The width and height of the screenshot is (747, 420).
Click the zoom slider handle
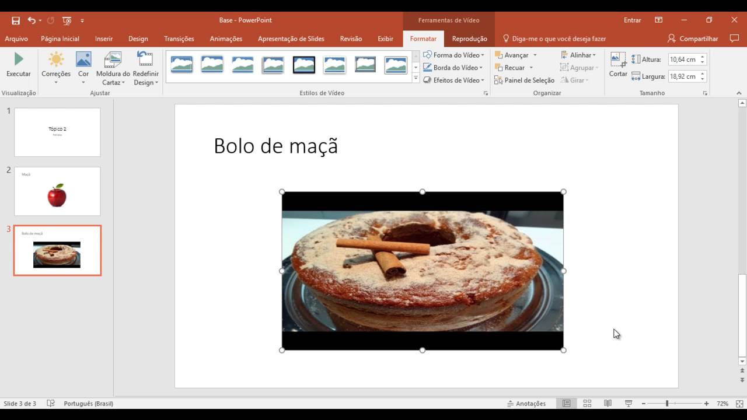pos(667,404)
